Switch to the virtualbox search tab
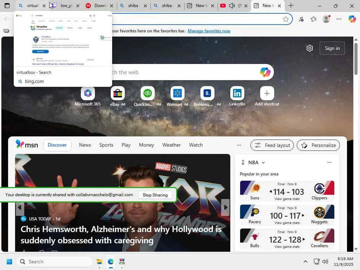This screenshot has height=270, width=360. 29,6
